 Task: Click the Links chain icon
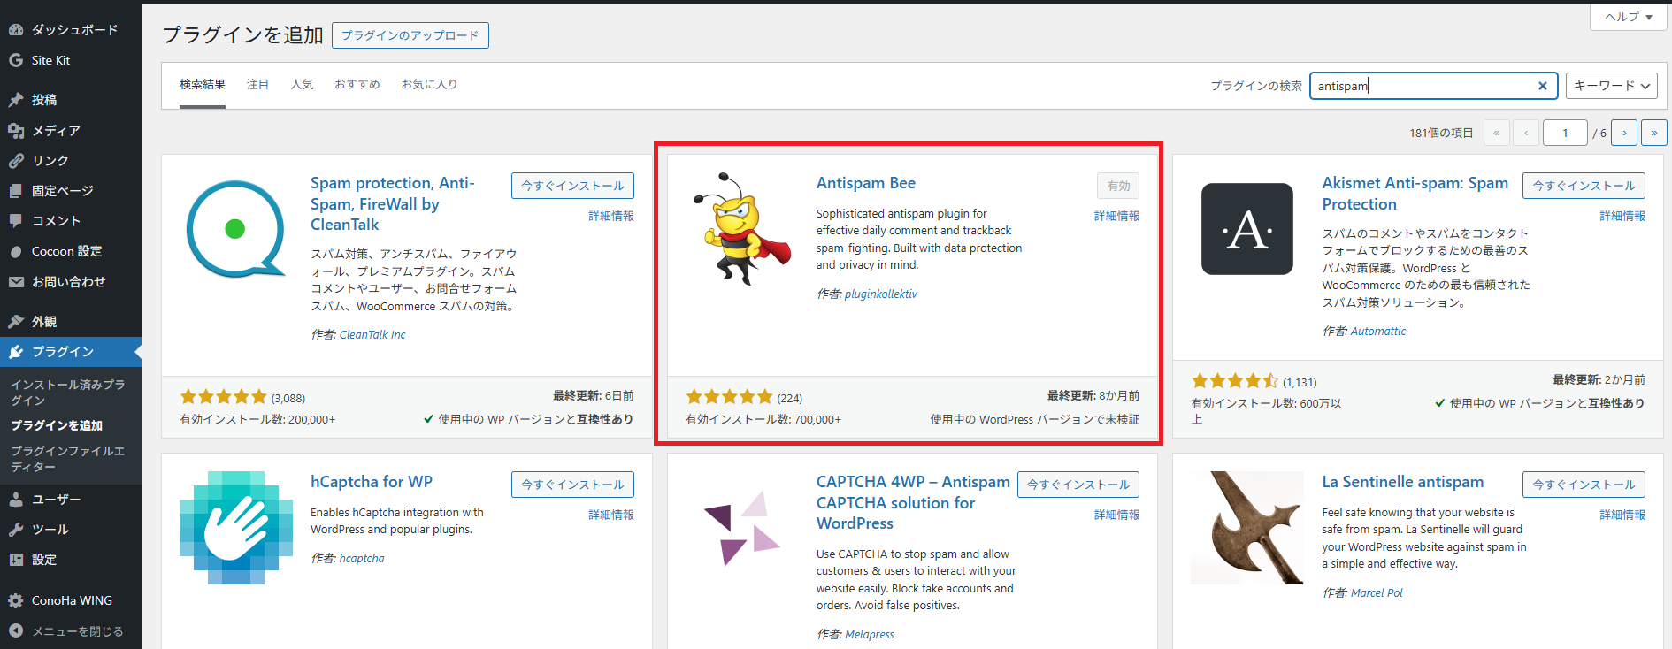[x=16, y=161]
